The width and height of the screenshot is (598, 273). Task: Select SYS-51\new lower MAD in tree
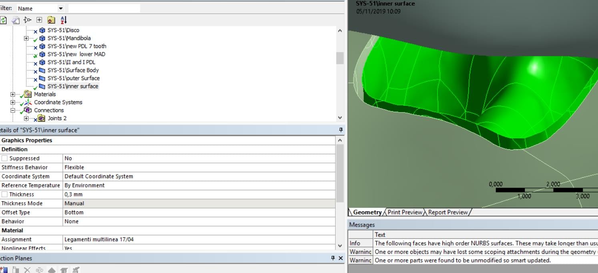point(76,54)
